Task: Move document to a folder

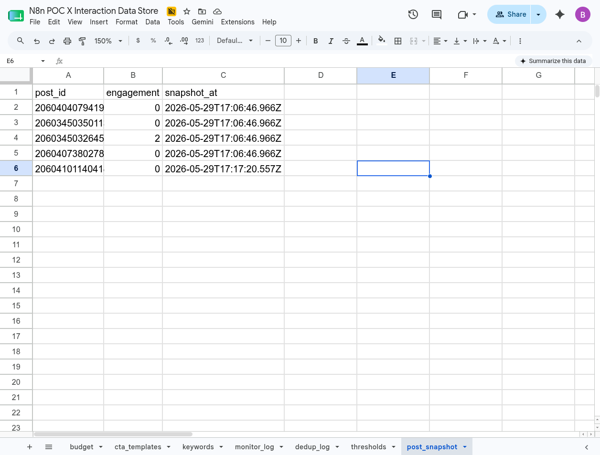Action: [x=202, y=11]
